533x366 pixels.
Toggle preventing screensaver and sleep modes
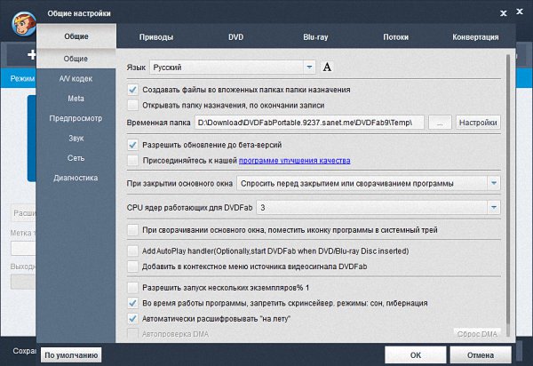[x=132, y=303]
